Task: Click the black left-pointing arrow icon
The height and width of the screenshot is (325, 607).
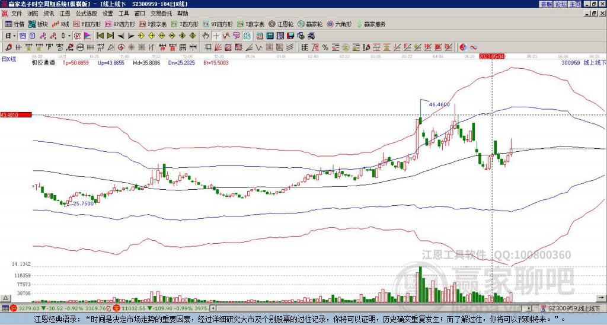Action: point(121,36)
